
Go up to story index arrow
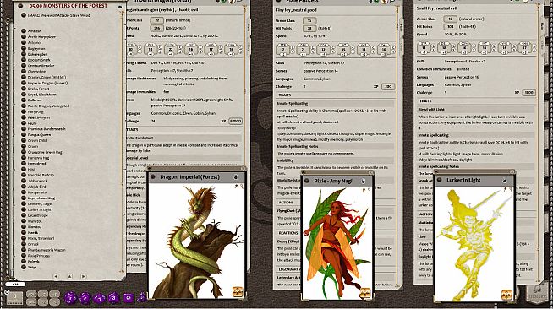click(69, 277)
